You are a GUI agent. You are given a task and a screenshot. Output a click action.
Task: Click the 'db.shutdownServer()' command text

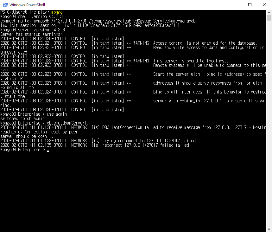[68, 123]
